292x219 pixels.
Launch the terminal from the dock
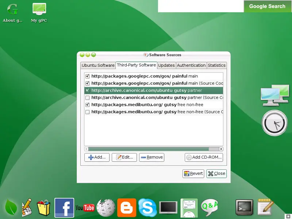coord(244,207)
